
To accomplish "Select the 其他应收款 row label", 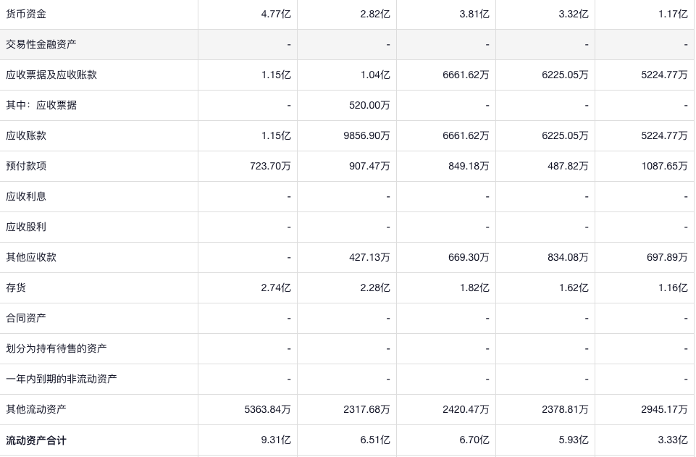I will 31,257.
